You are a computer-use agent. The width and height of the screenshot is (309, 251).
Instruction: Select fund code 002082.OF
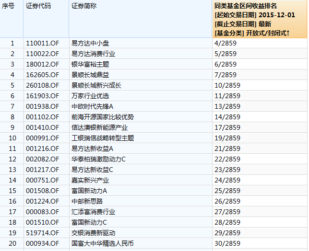(42, 159)
